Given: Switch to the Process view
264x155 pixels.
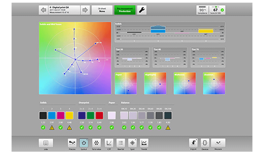Looking at the screenshot, I should click(x=72, y=143).
